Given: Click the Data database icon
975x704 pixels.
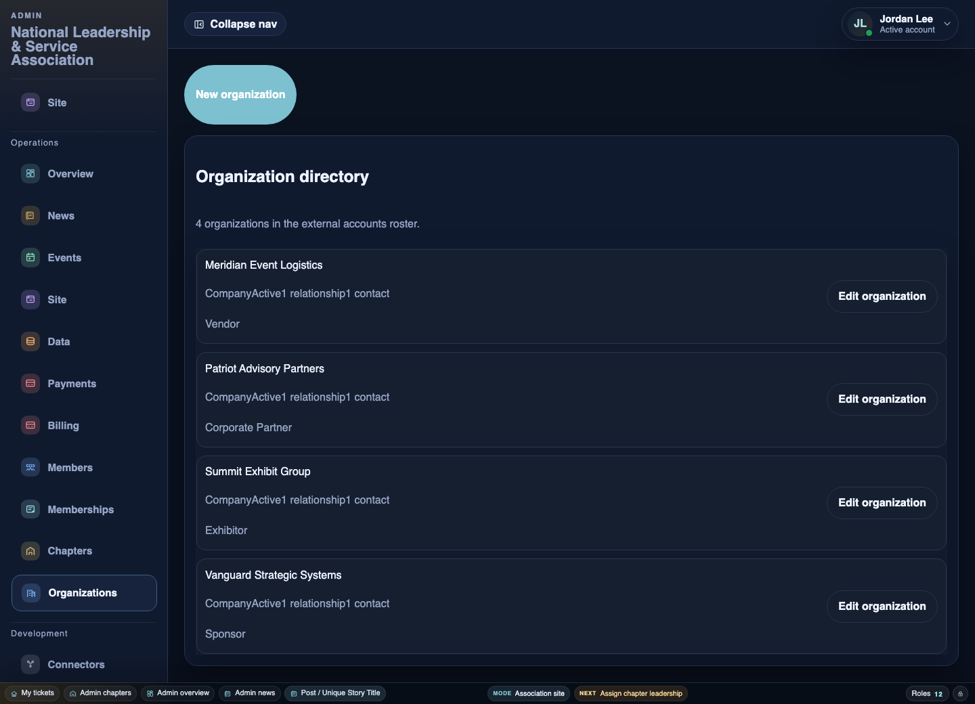Looking at the screenshot, I should 30,342.
